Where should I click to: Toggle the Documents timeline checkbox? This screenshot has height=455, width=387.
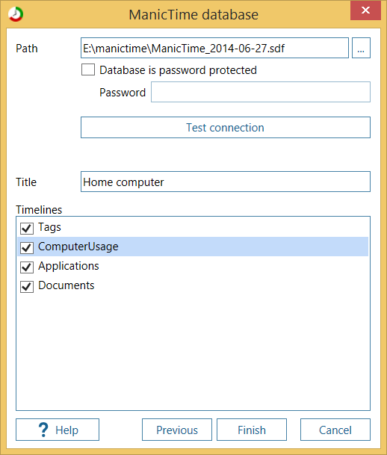point(27,286)
